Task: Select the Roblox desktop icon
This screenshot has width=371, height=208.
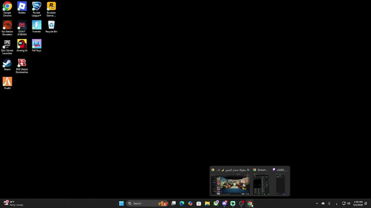Action: (22, 8)
